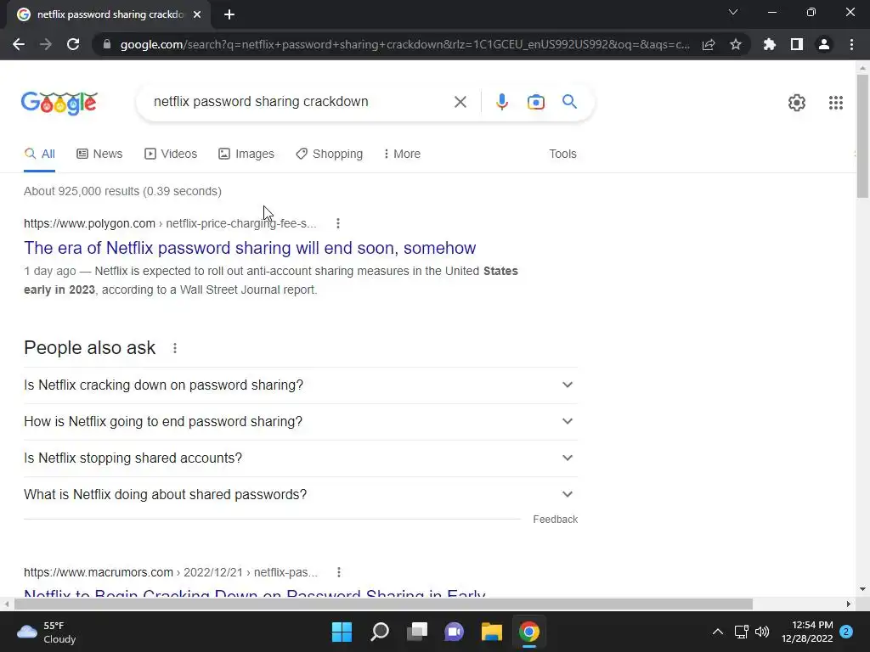Switch to the Shopping tab

[x=329, y=155]
